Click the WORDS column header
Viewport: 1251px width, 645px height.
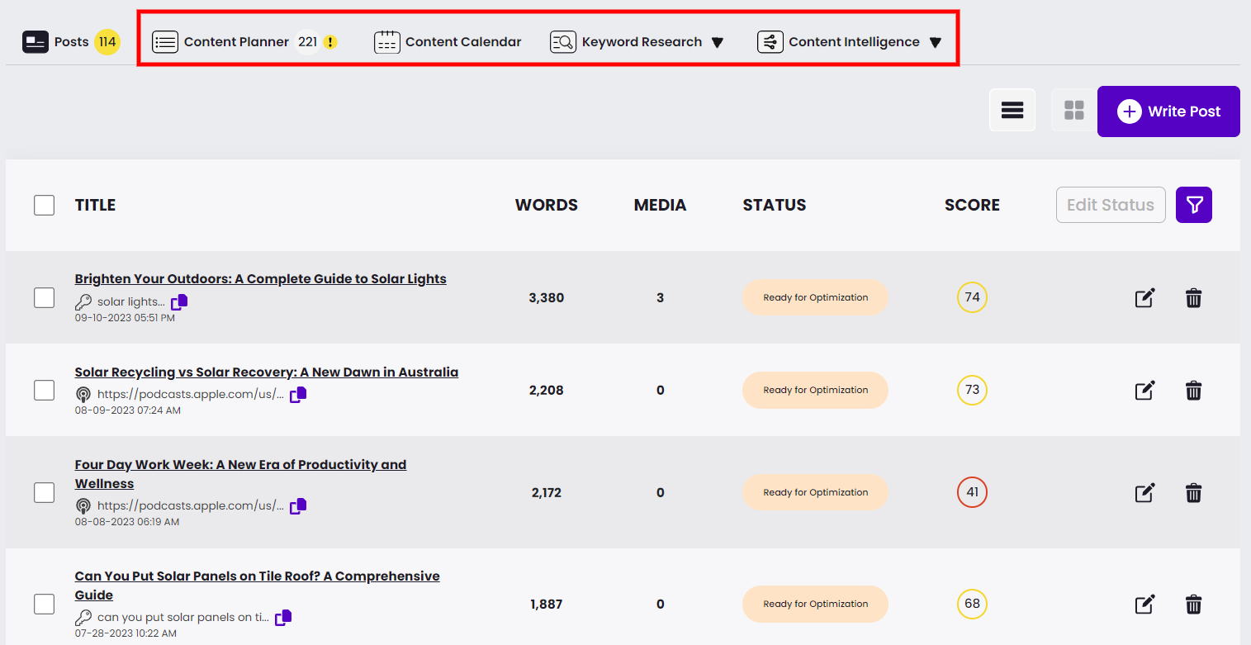click(x=547, y=205)
